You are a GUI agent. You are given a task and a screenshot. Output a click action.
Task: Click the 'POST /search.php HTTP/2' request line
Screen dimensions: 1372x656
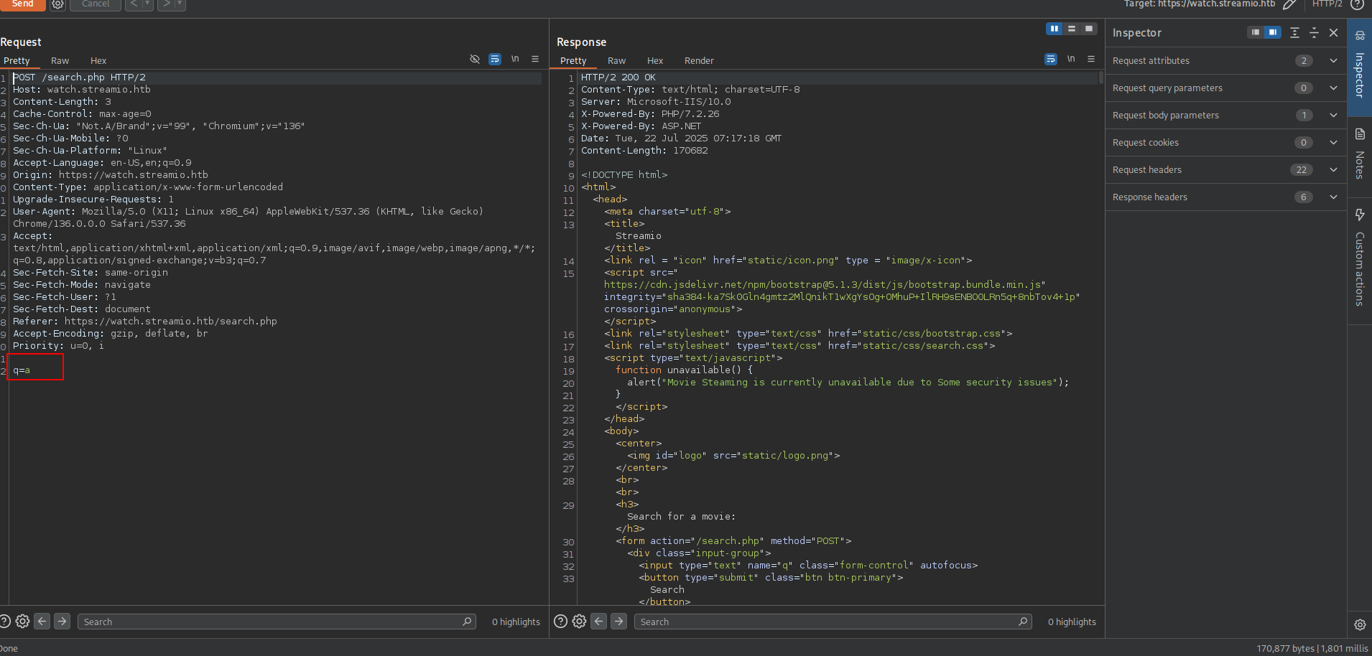tap(79, 78)
